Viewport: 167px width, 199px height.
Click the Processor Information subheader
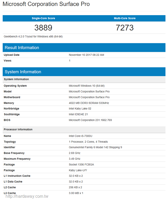tap(84, 129)
